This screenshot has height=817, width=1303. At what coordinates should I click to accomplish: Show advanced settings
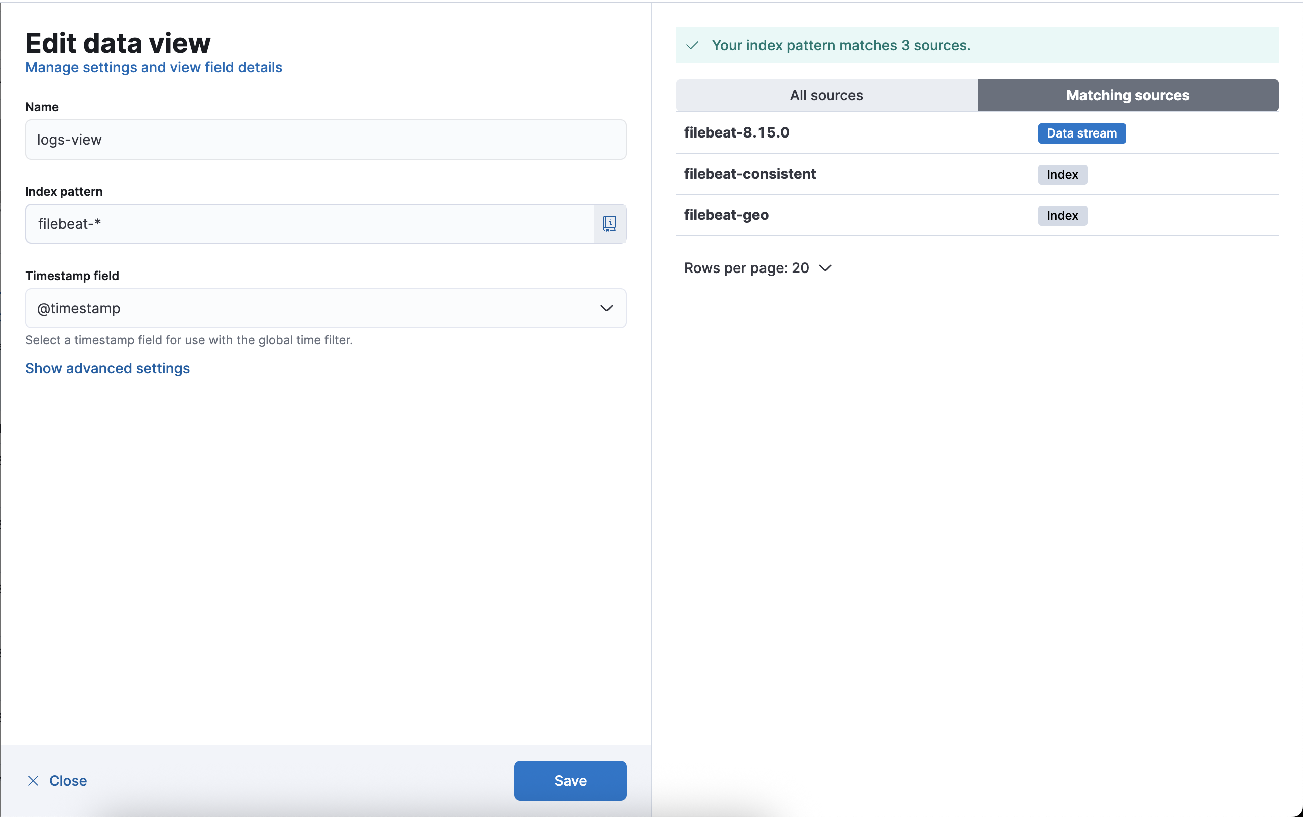[107, 368]
